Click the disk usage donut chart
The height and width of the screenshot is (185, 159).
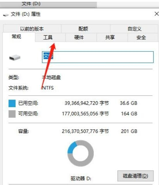coord(81,153)
